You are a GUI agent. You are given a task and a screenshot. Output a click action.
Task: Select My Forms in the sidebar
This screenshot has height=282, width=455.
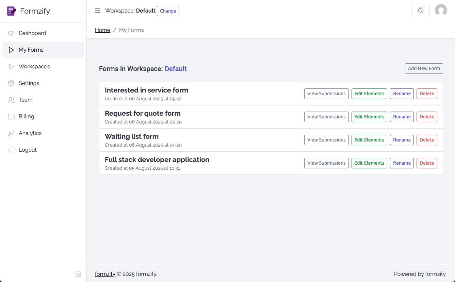(x=31, y=50)
